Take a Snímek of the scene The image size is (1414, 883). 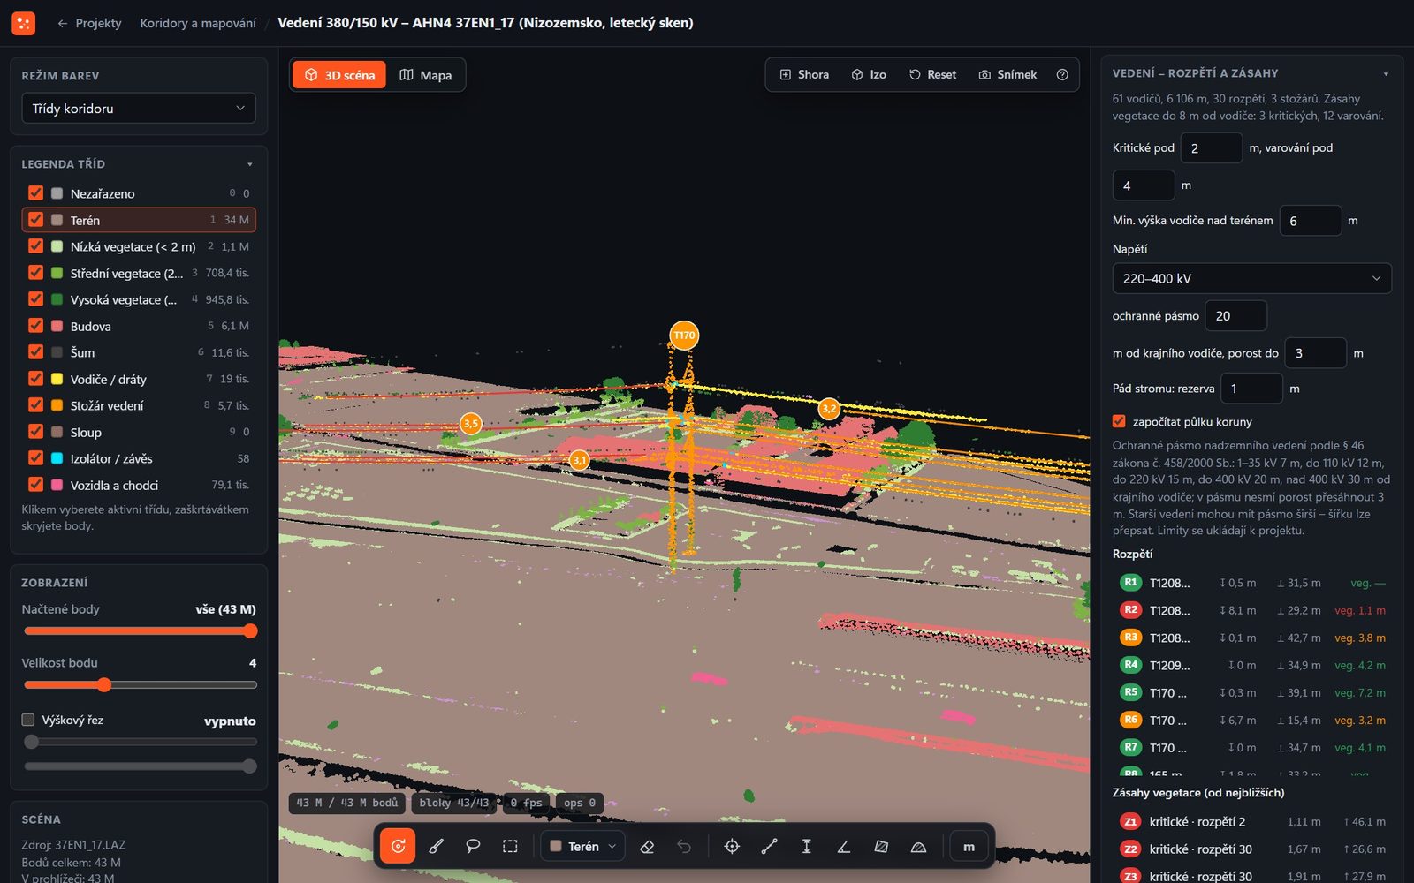click(1007, 74)
